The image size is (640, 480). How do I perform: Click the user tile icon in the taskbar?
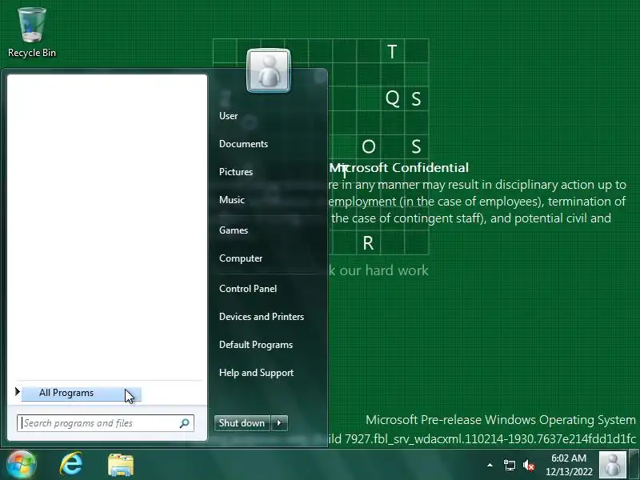[612, 465]
